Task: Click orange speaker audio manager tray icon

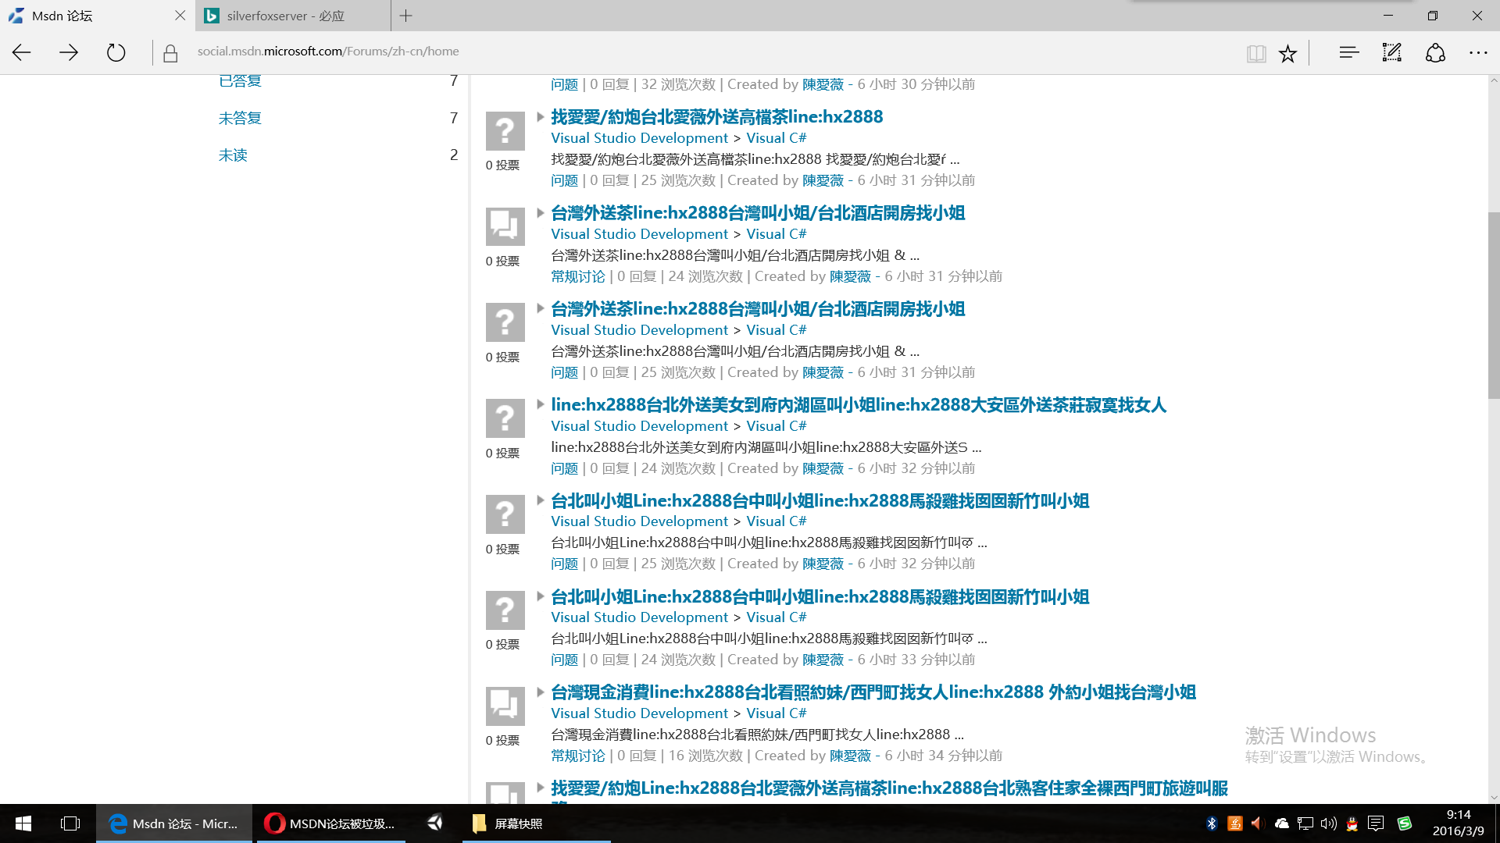Action: click(1258, 823)
